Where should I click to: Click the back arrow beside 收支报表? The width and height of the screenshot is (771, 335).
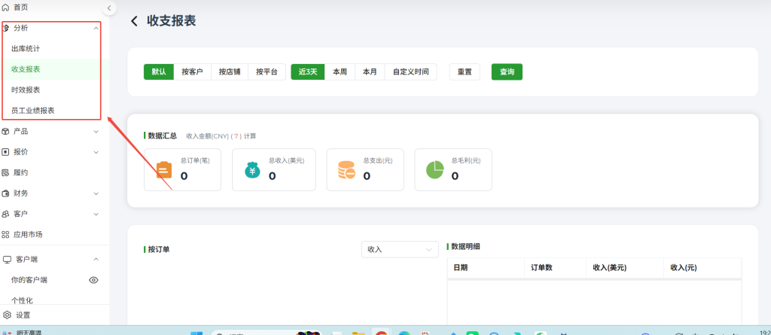tap(134, 21)
